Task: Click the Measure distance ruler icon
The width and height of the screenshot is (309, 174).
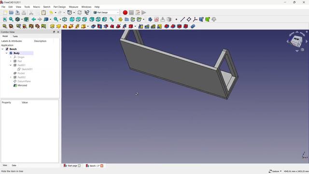Action: coord(112,19)
